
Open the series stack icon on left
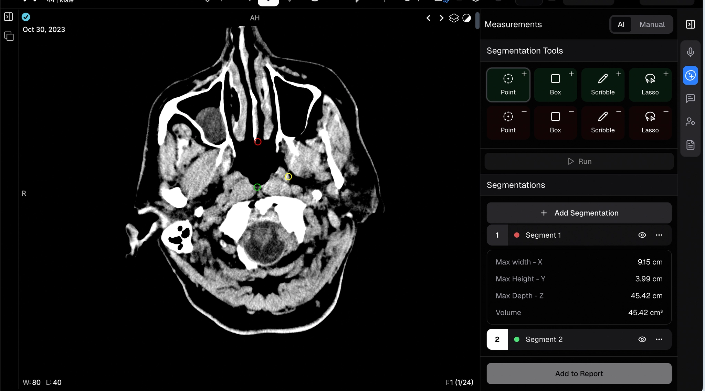[9, 36]
